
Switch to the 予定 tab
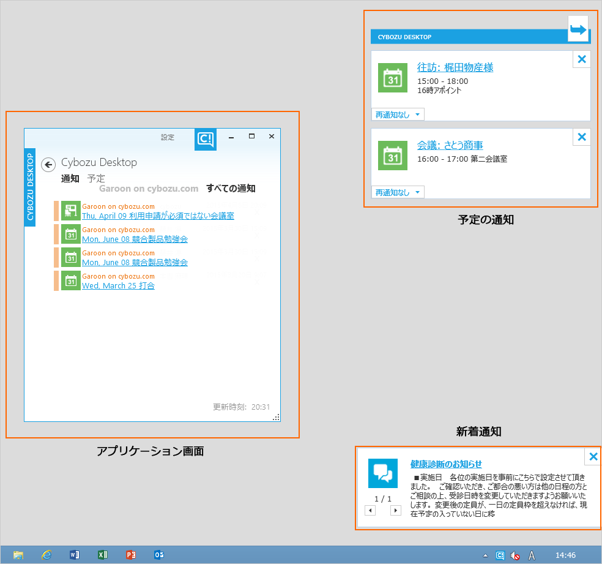click(x=96, y=178)
